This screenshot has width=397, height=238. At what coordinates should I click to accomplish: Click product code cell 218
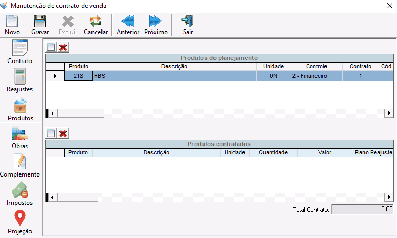tap(78, 76)
